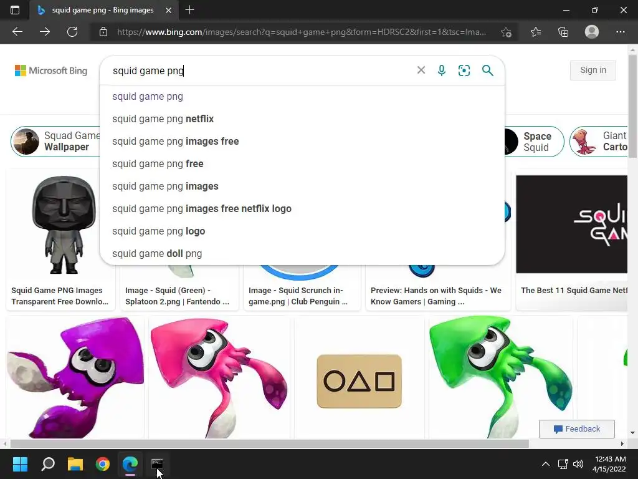Image resolution: width=638 pixels, height=479 pixels.
Task: Select the Squad Game Wallpaper chip
Action: (55, 142)
